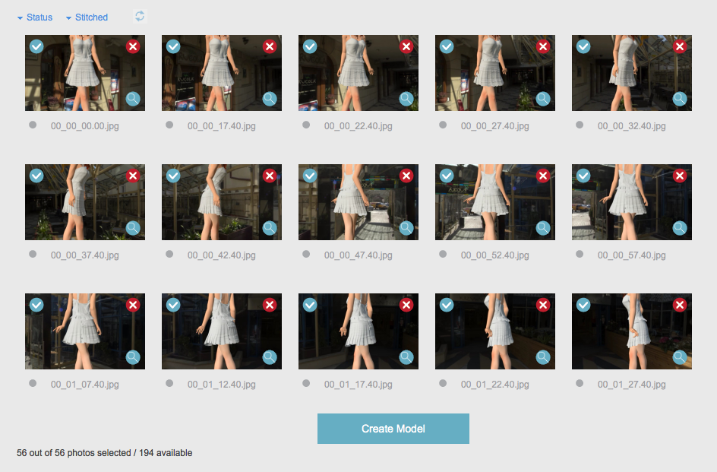The height and width of the screenshot is (472, 717).
Task: Toggle checkmark on 00_00_27.40.jpg
Action: point(447,46)
